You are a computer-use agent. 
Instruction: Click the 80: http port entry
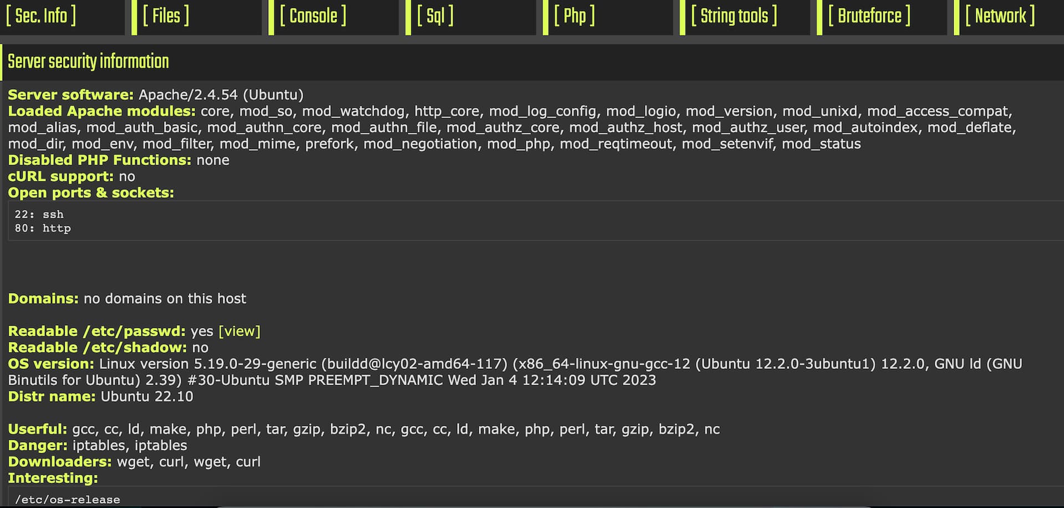tap(43, 228)
